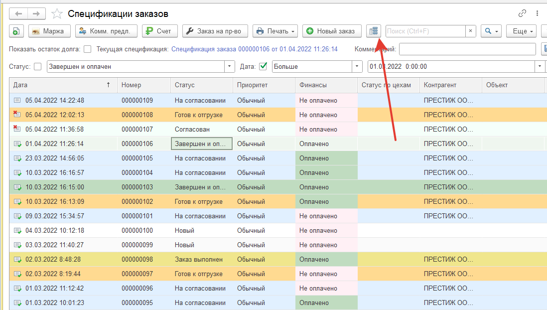This screenshot has height=310, width=547.
Task: Click the date field 01.03.2022 0:00:00
Action: click(x=451, y=66)
